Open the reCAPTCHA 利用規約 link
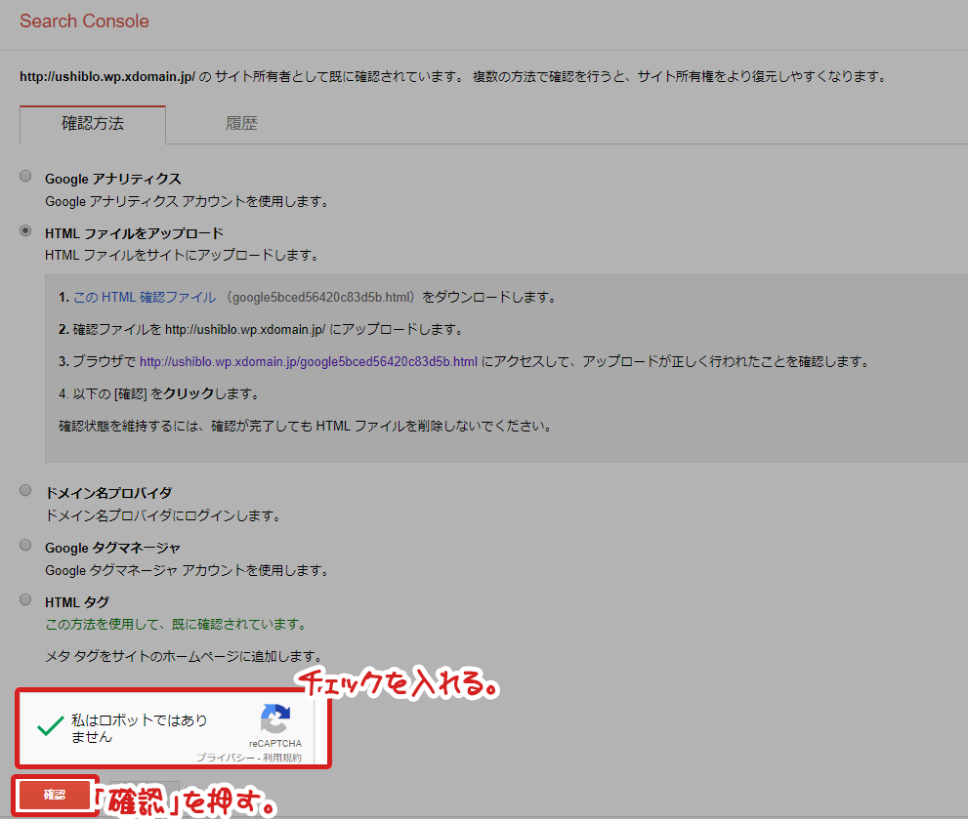The image size is (968, 821). [x=282, y=758]
